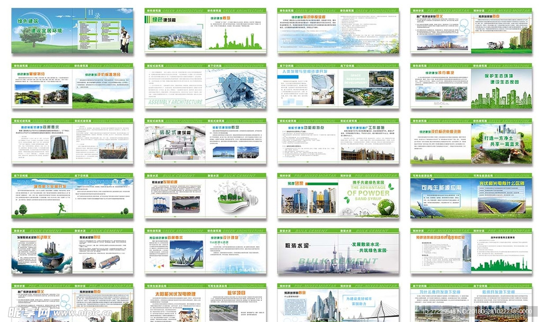The height and width of the screenshot is (322, 543).
Task: Select the 装配式建筑概念 heading
Action: (x=226, y=127)
